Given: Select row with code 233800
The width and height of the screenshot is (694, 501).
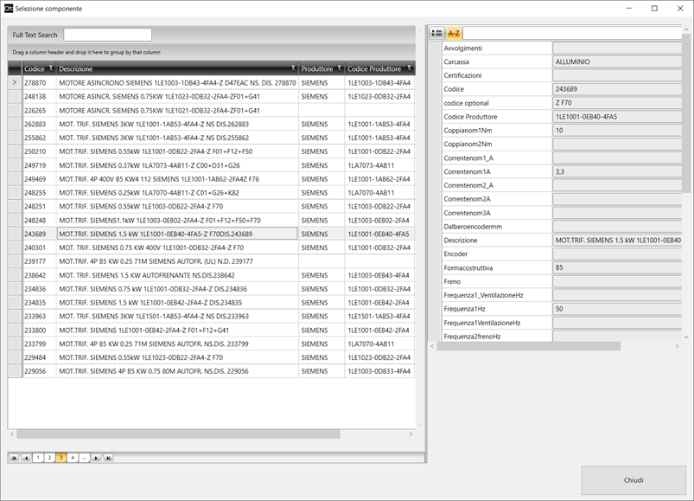Looking at the screenshot, I should (211, 330).
